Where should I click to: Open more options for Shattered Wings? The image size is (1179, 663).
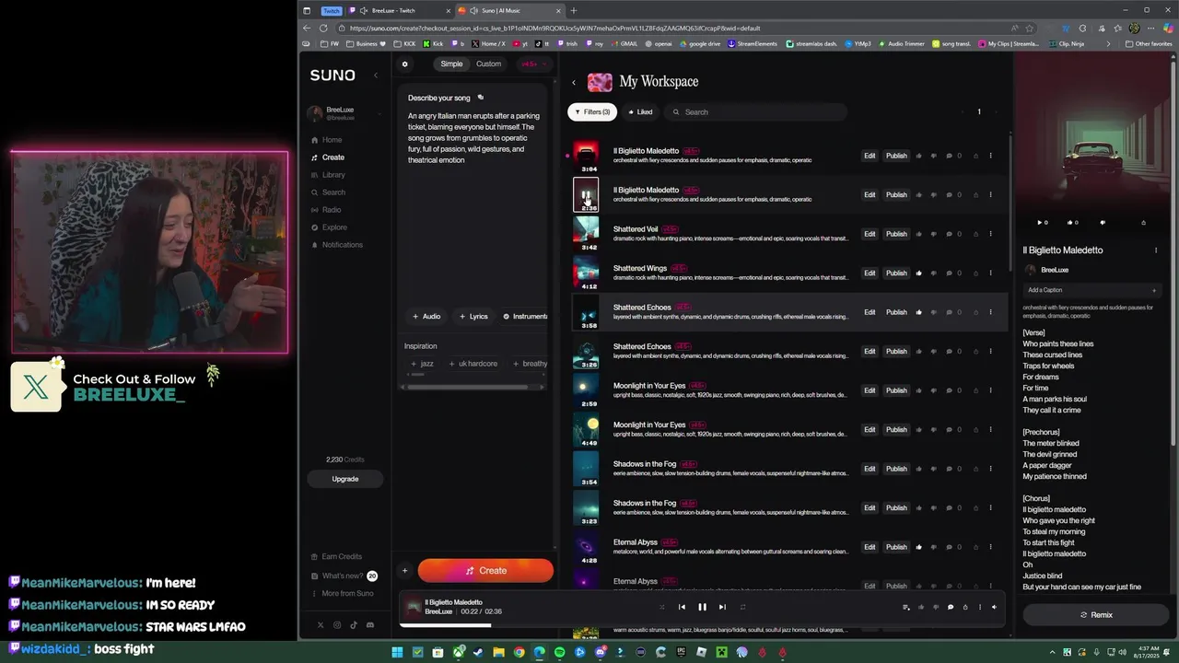click(x=991, y=273)
